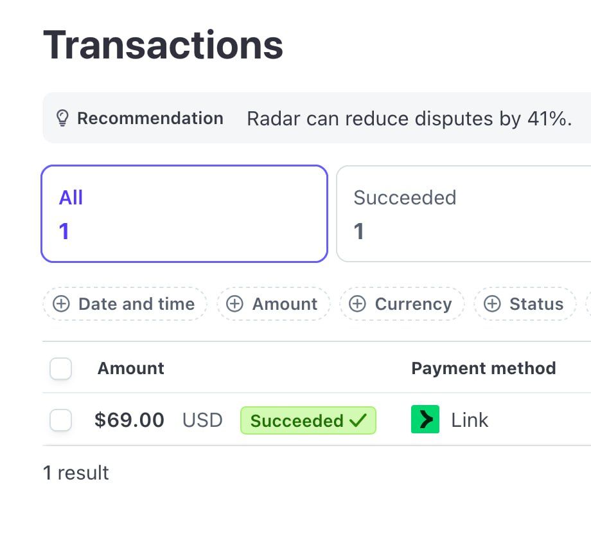This screenshot has height=558, width=591.
Task: Switch to the Succeeded tab
Action: pos(463,213)
